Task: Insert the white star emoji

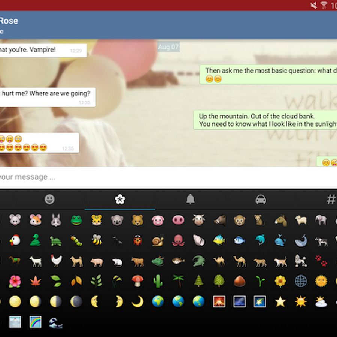Action: (x=280, y=301)
